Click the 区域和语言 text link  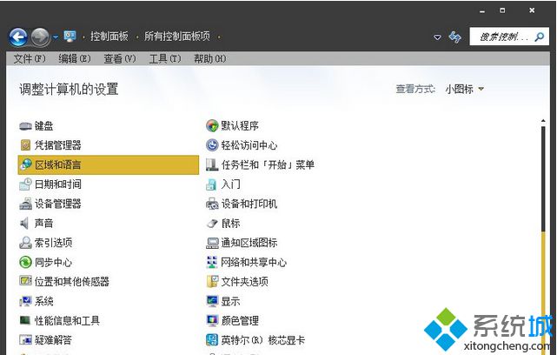[x=58, y=164]
